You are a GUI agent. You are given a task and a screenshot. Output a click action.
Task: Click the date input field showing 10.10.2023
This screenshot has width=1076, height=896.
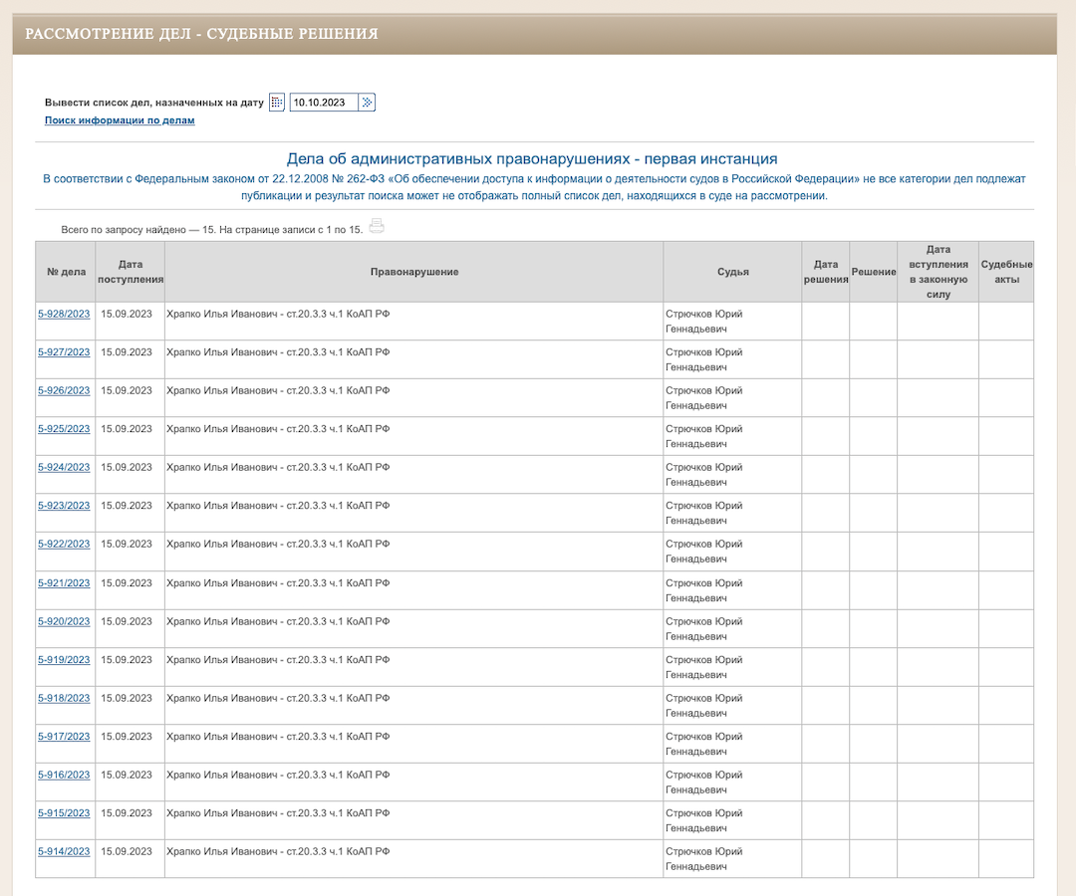tap(323, 103)
